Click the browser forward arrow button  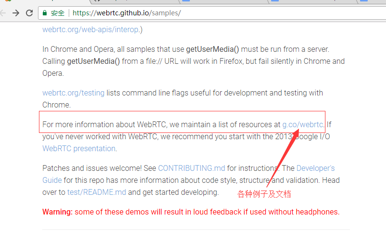16,13
